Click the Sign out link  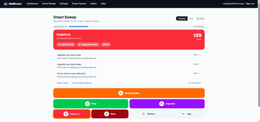[x=250, y=4]
